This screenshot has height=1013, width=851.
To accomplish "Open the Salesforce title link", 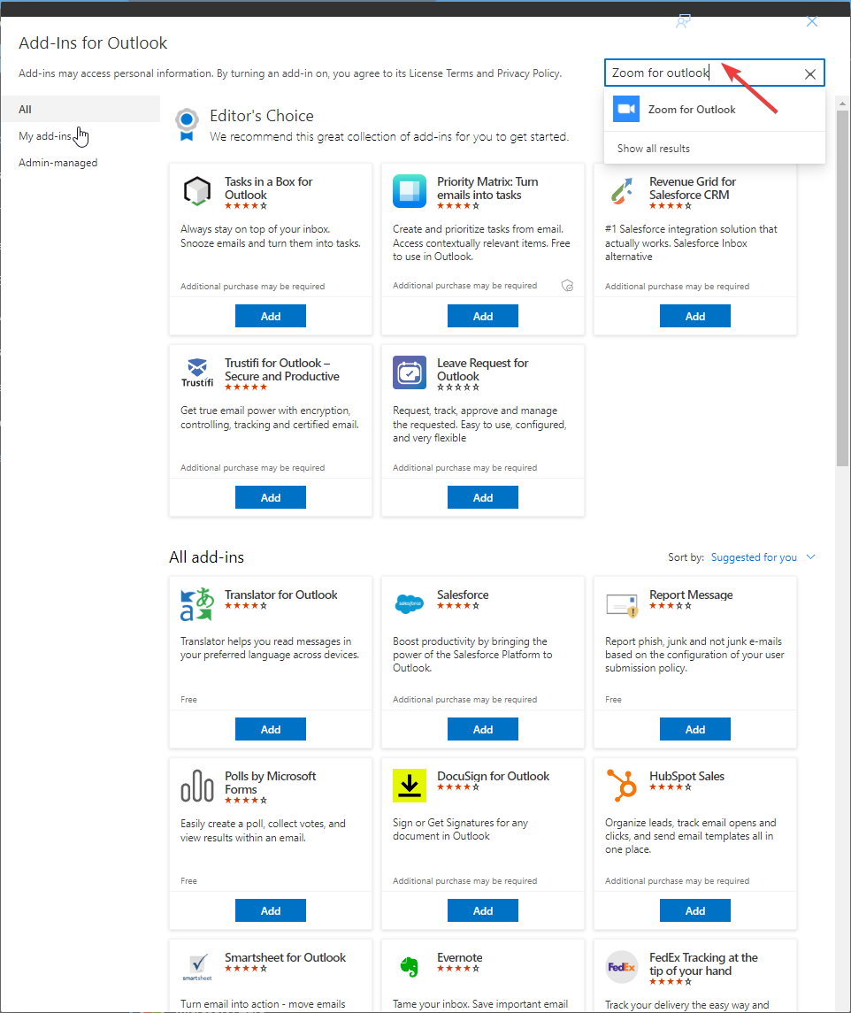I will 463,595.
